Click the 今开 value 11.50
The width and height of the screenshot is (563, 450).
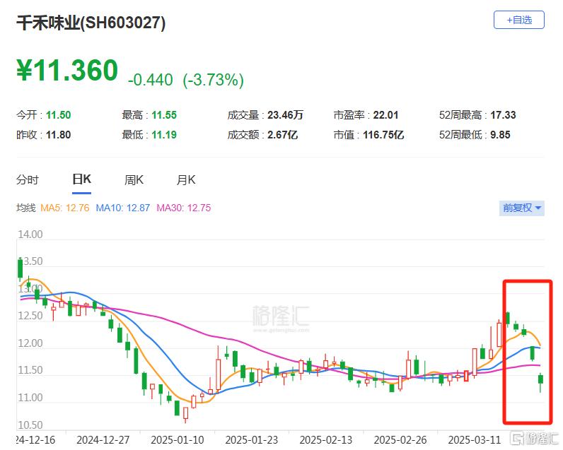pos(58,115)
